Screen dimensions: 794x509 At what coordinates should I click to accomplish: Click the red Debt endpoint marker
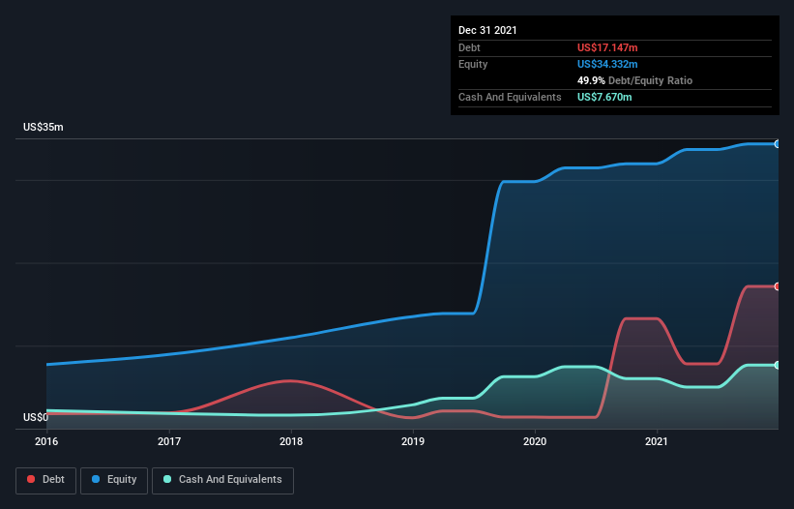point(778,286)
